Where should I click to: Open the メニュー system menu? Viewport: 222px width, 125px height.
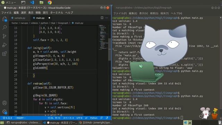tap(8, 2)
